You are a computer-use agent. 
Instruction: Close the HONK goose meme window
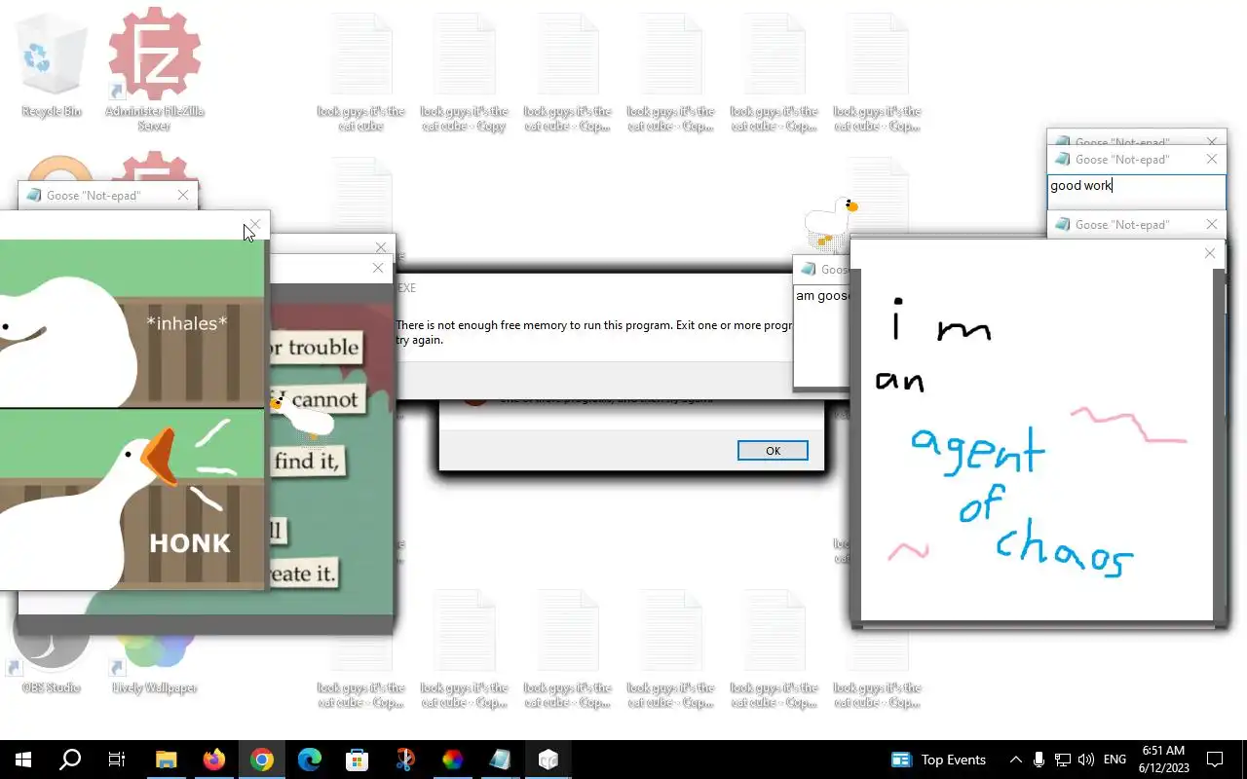pyautogui.click(x=255, y=226)
